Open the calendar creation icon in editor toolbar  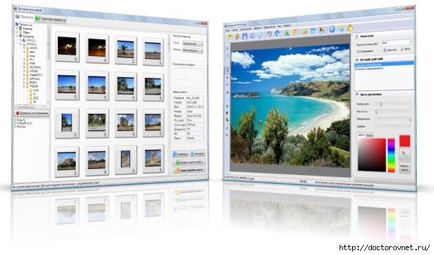pos(313,31)
